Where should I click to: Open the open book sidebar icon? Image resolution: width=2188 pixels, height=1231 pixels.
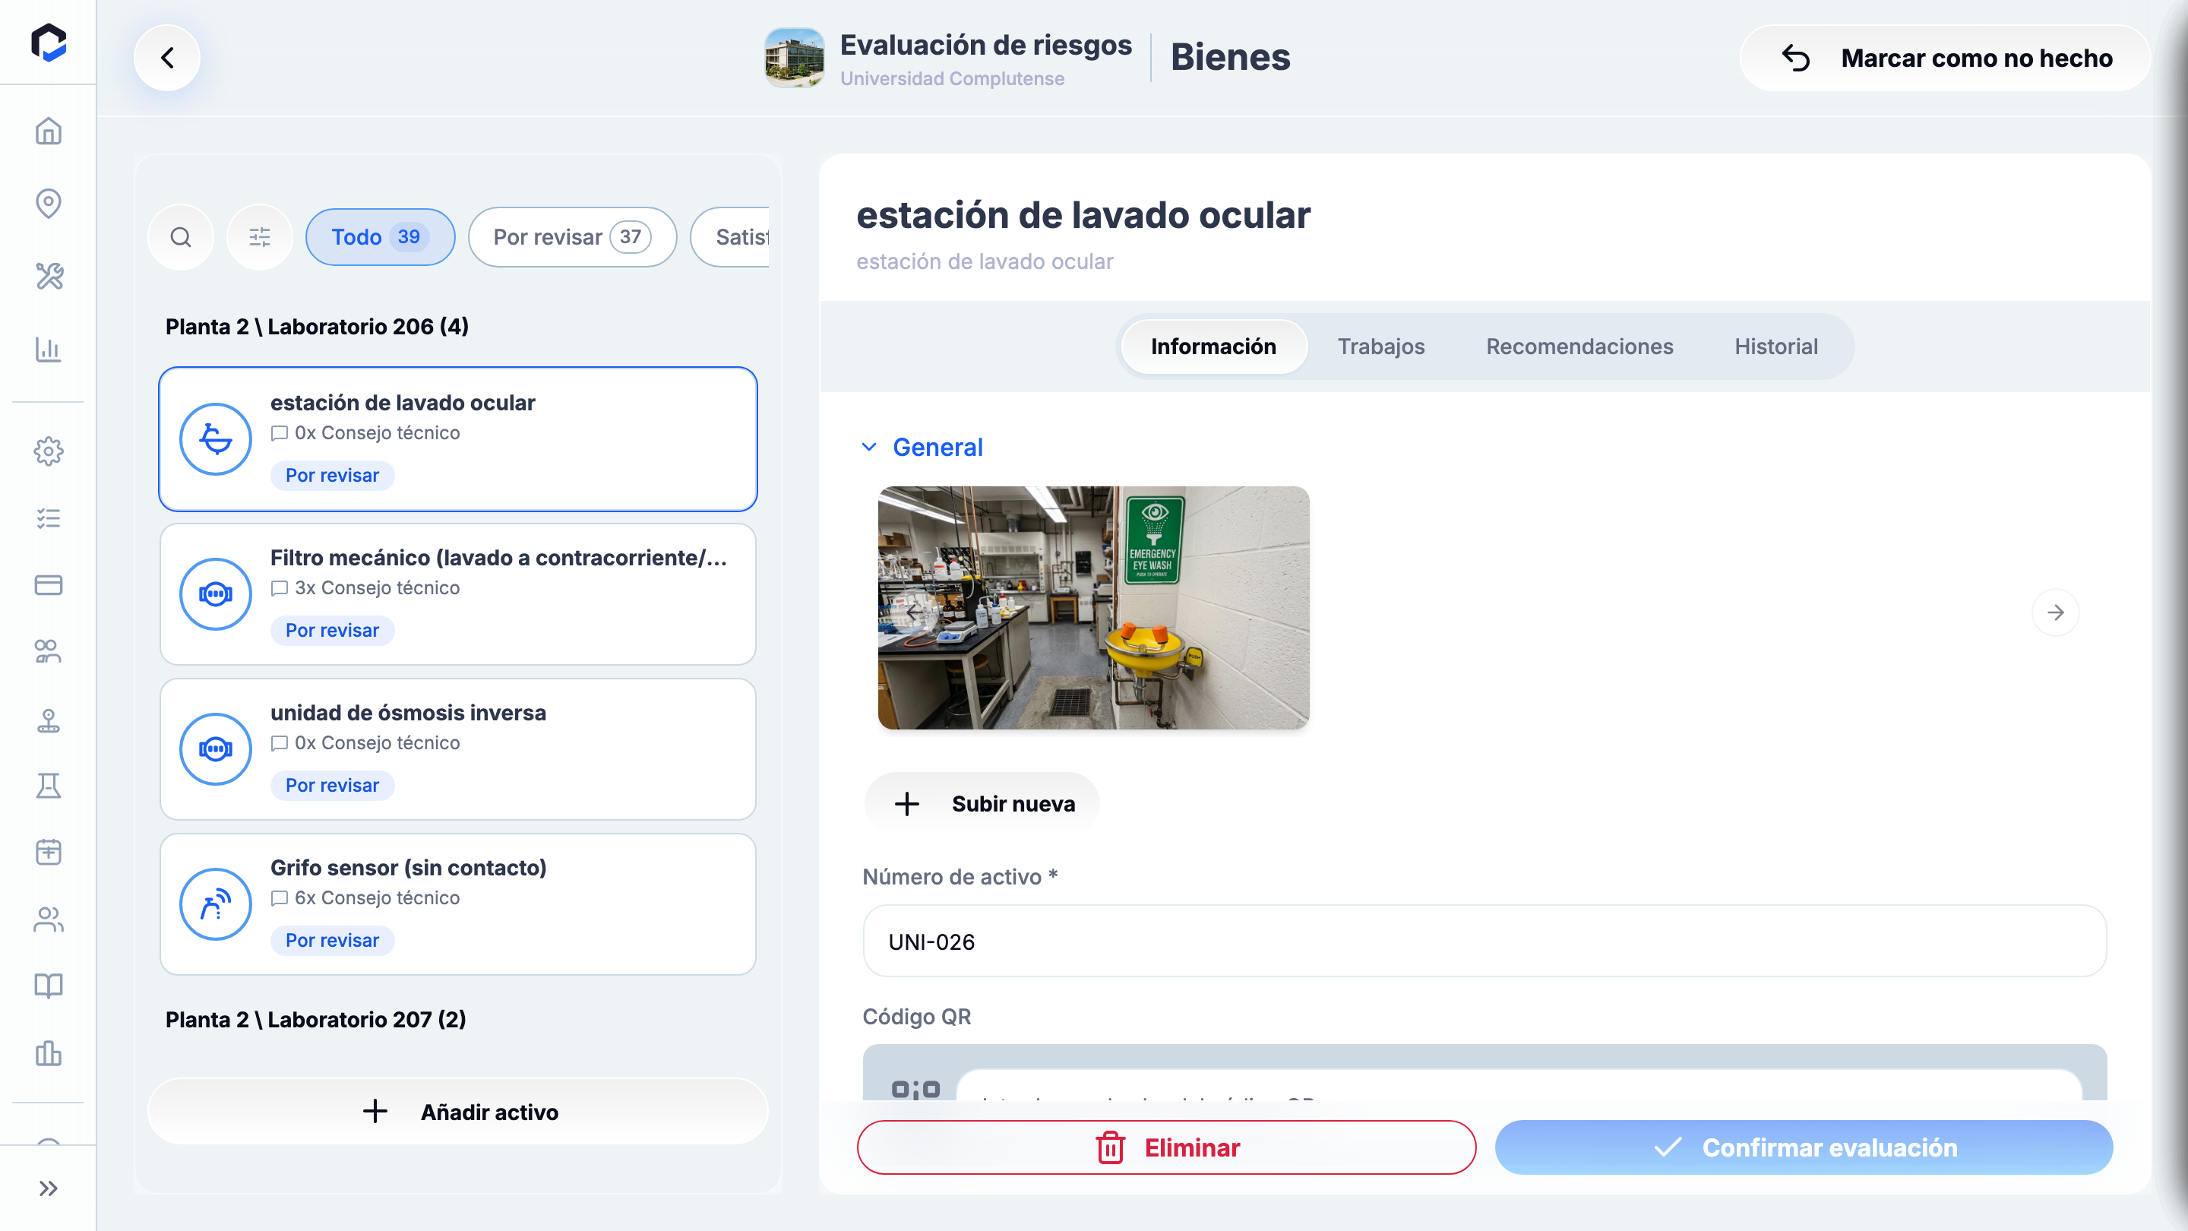tap(49, 986)
